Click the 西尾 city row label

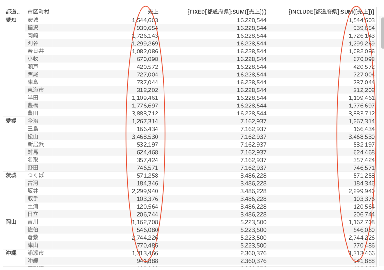[x=33, y=74]
